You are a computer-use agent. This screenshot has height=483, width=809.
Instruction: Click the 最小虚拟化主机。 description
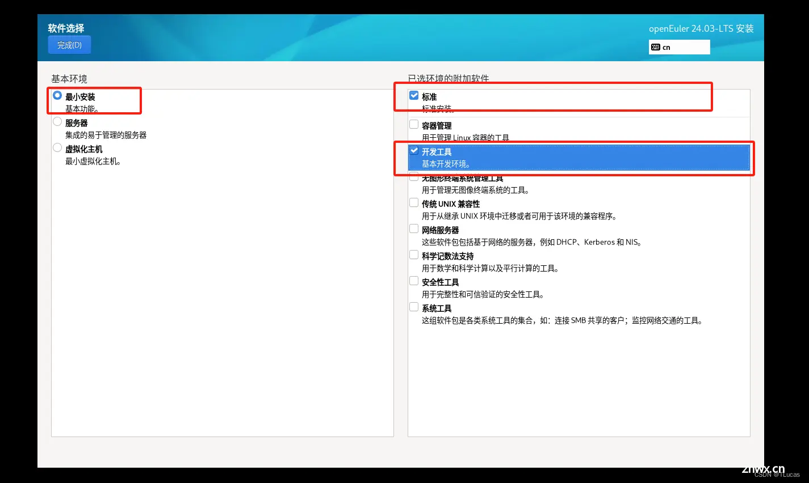93,161
